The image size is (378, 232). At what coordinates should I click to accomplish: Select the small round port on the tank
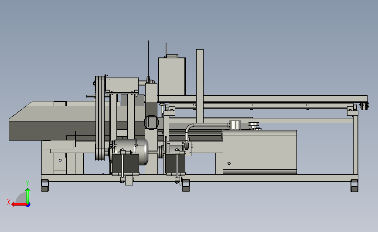coord(229,163)
